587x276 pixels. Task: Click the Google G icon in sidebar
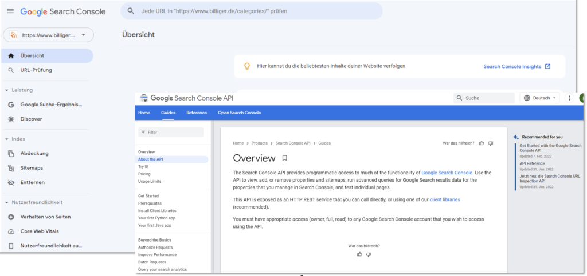tap(11, 105)
